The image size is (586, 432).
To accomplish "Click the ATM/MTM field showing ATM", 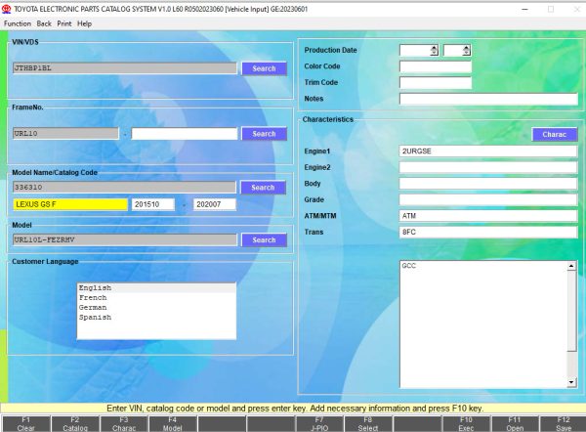I will 488,216.
